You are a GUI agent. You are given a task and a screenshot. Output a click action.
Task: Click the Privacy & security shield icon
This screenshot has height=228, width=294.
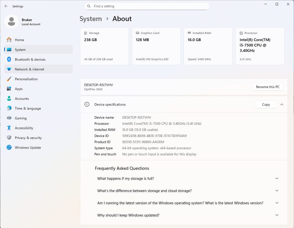click(x=9, y=138)
